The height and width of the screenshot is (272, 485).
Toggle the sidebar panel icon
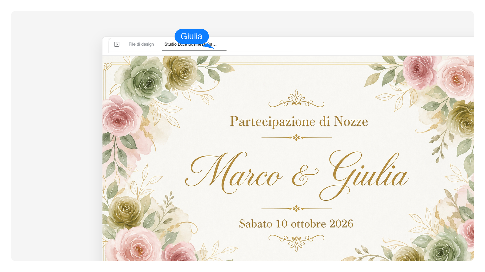click(x=117, y=44)
